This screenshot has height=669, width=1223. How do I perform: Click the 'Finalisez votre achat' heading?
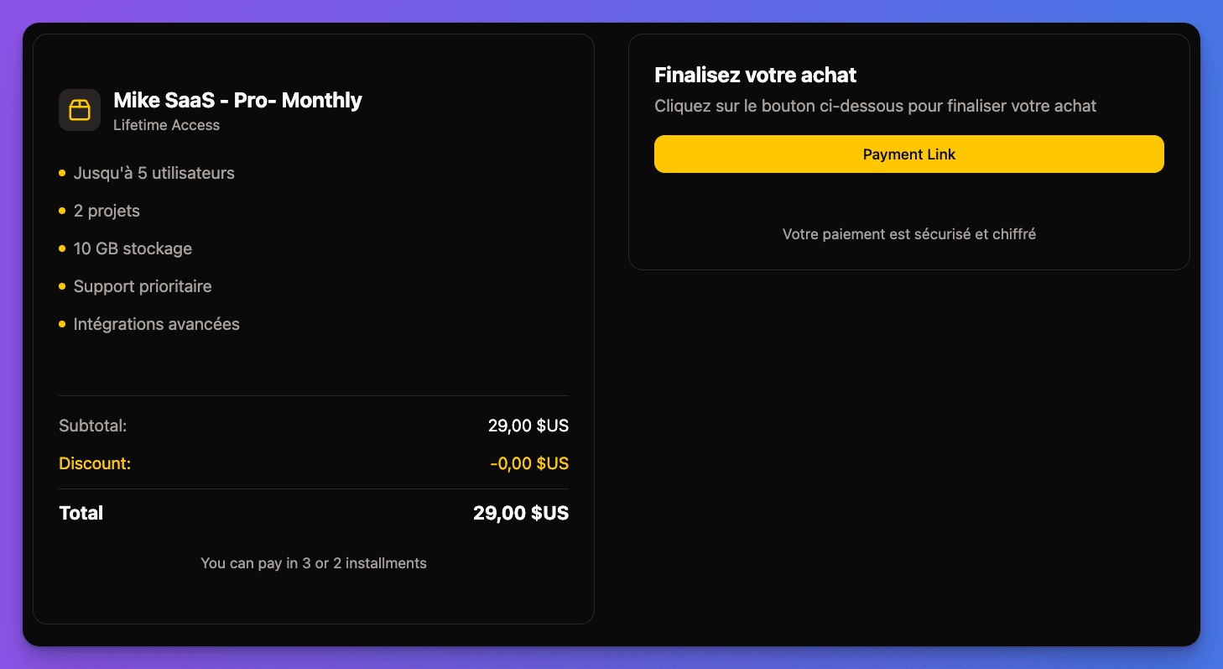[x=755, y=75]
